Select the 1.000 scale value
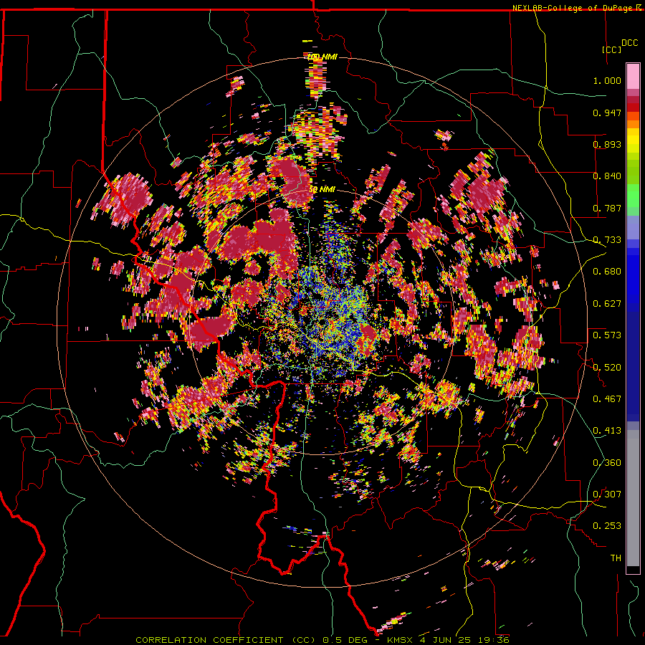Screen dimensions: 645x645 pyautogui.click(x=607, y=80)
